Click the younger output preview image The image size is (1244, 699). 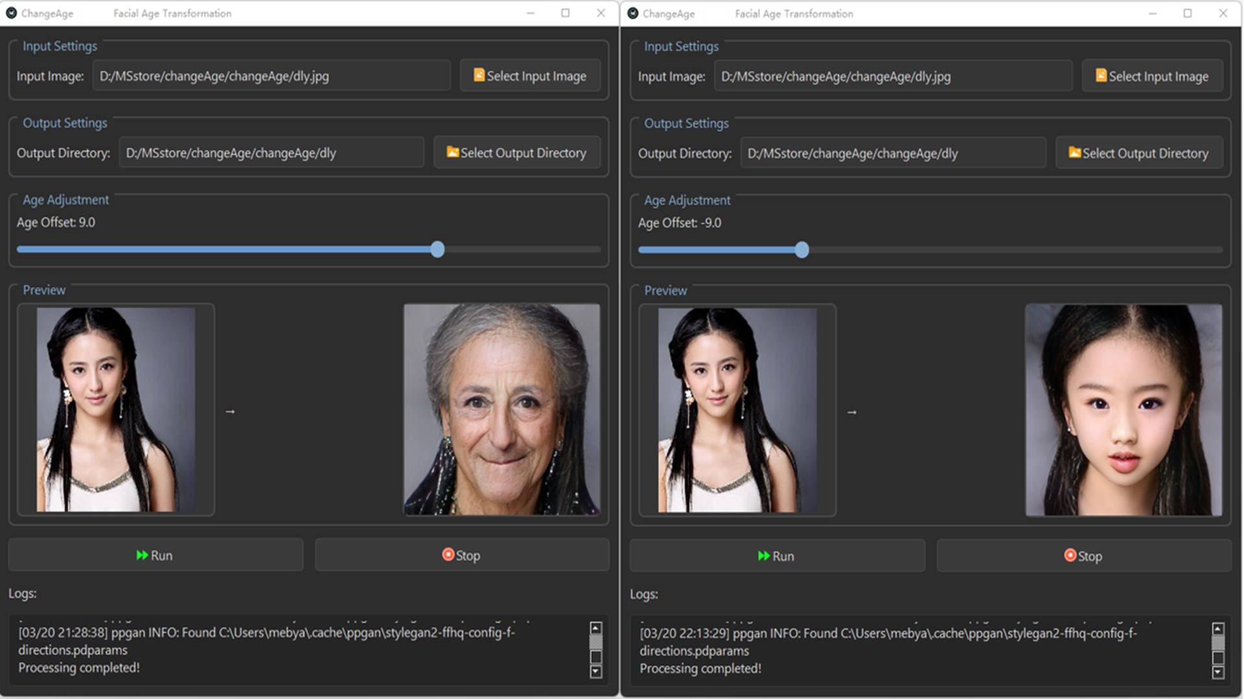click(1123, 410)
